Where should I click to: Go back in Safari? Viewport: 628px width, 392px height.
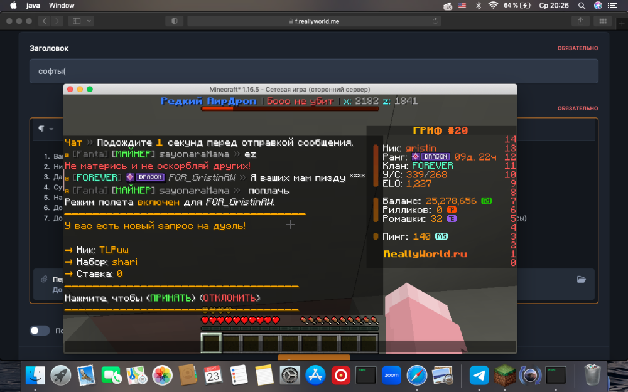(x=45, y=21)
